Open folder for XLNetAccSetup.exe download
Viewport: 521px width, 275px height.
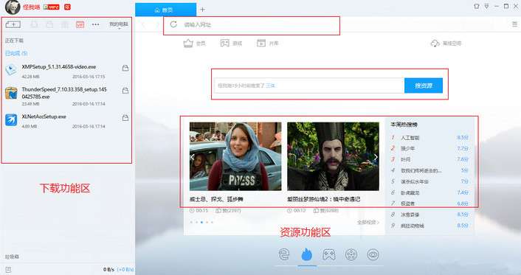[x=125, y=117]
